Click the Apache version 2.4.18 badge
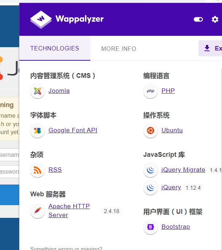 (x=112, y=211)
